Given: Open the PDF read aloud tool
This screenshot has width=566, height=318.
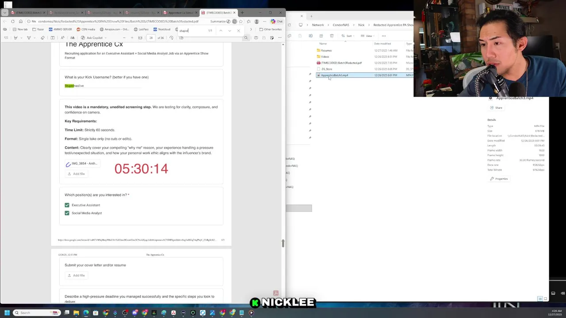Looking at the screenshot, I should pos(62,38).
